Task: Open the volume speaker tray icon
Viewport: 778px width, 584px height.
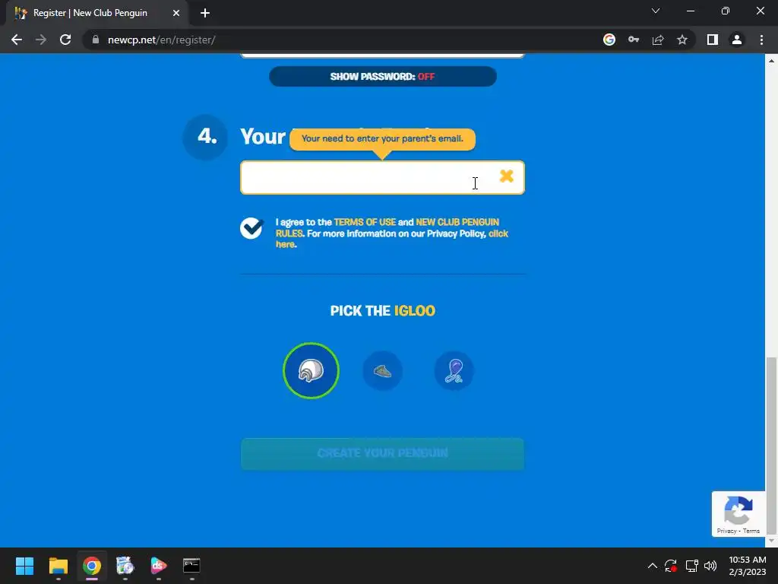Action: coord(710,566)
